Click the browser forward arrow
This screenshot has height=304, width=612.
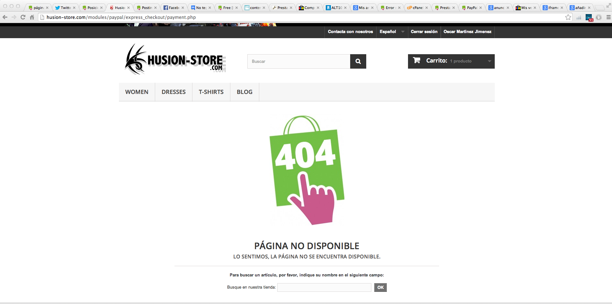pos(14,17)
